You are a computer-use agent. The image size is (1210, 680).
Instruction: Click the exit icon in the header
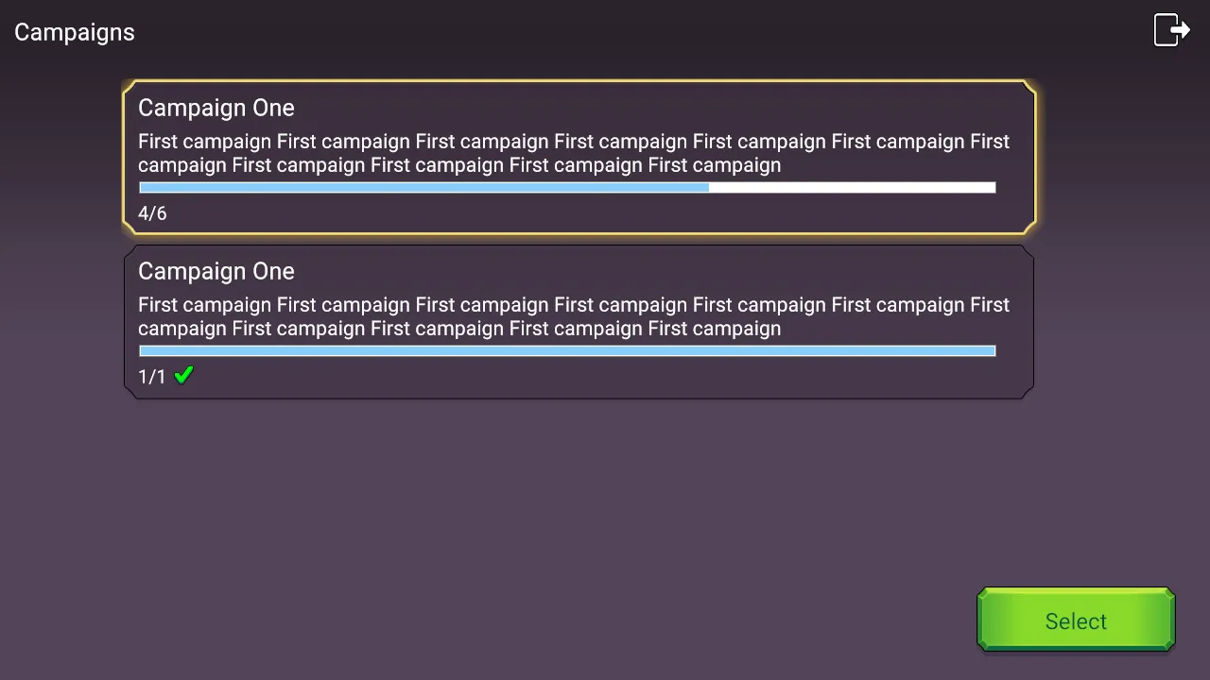pyautogui.click(x=1171, y=30)
